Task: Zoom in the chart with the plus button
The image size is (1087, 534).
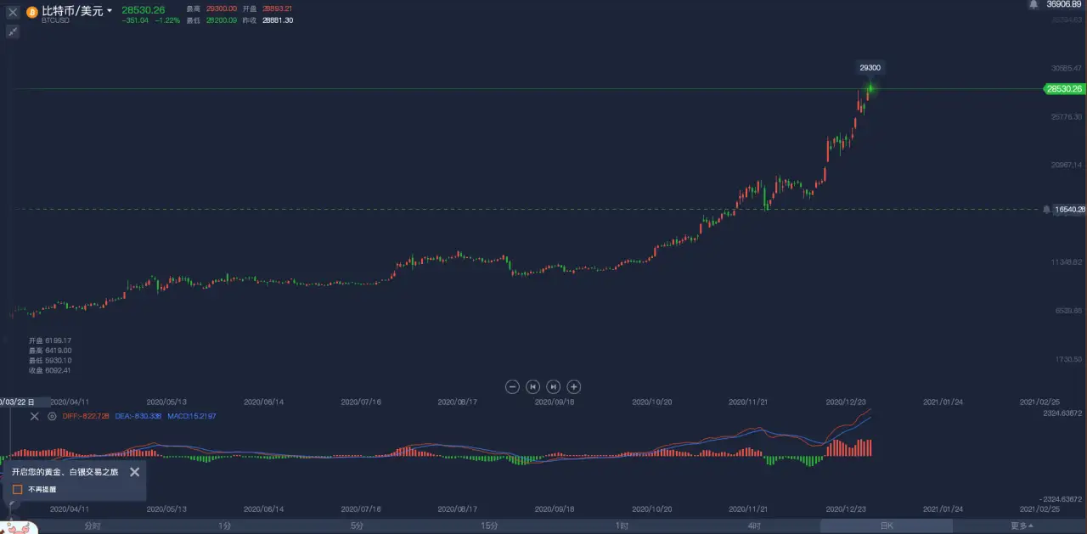Action: tap(573, 386)
